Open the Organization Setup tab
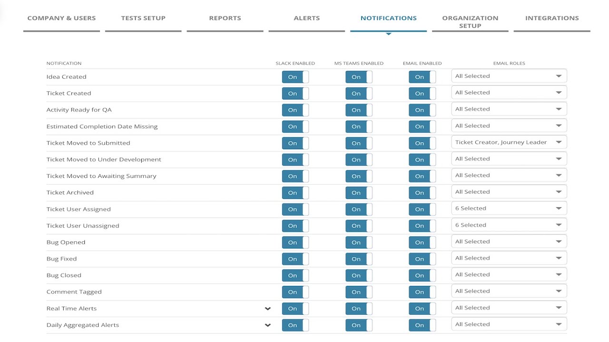This screenshot has width=609, height=342. point(470,22)
